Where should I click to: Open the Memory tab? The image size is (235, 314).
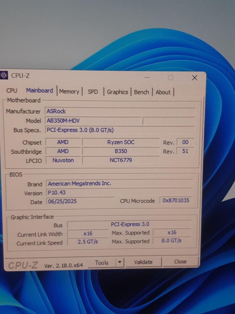click(69, 92)
